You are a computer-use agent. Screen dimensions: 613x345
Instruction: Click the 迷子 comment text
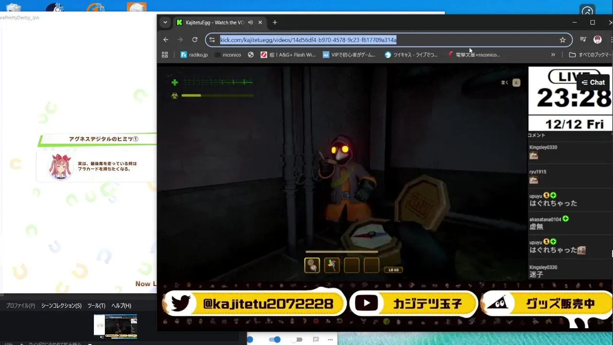[x=536, y=275]
